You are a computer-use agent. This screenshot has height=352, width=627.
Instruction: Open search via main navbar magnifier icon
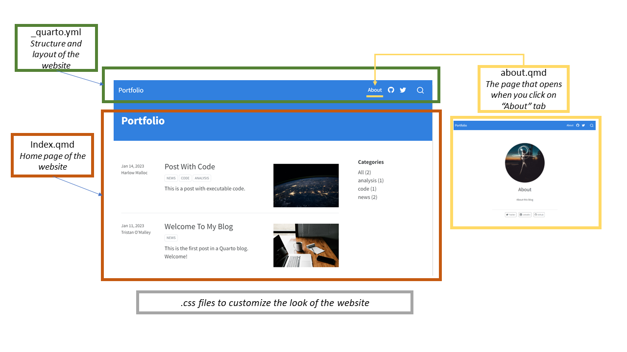(420, 90)
